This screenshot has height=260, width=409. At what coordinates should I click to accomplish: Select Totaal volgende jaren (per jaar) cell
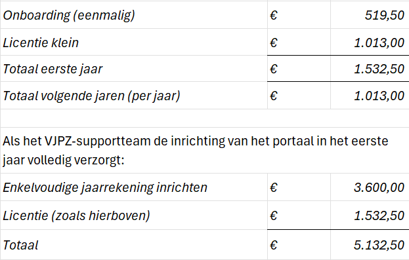(134, 96)
